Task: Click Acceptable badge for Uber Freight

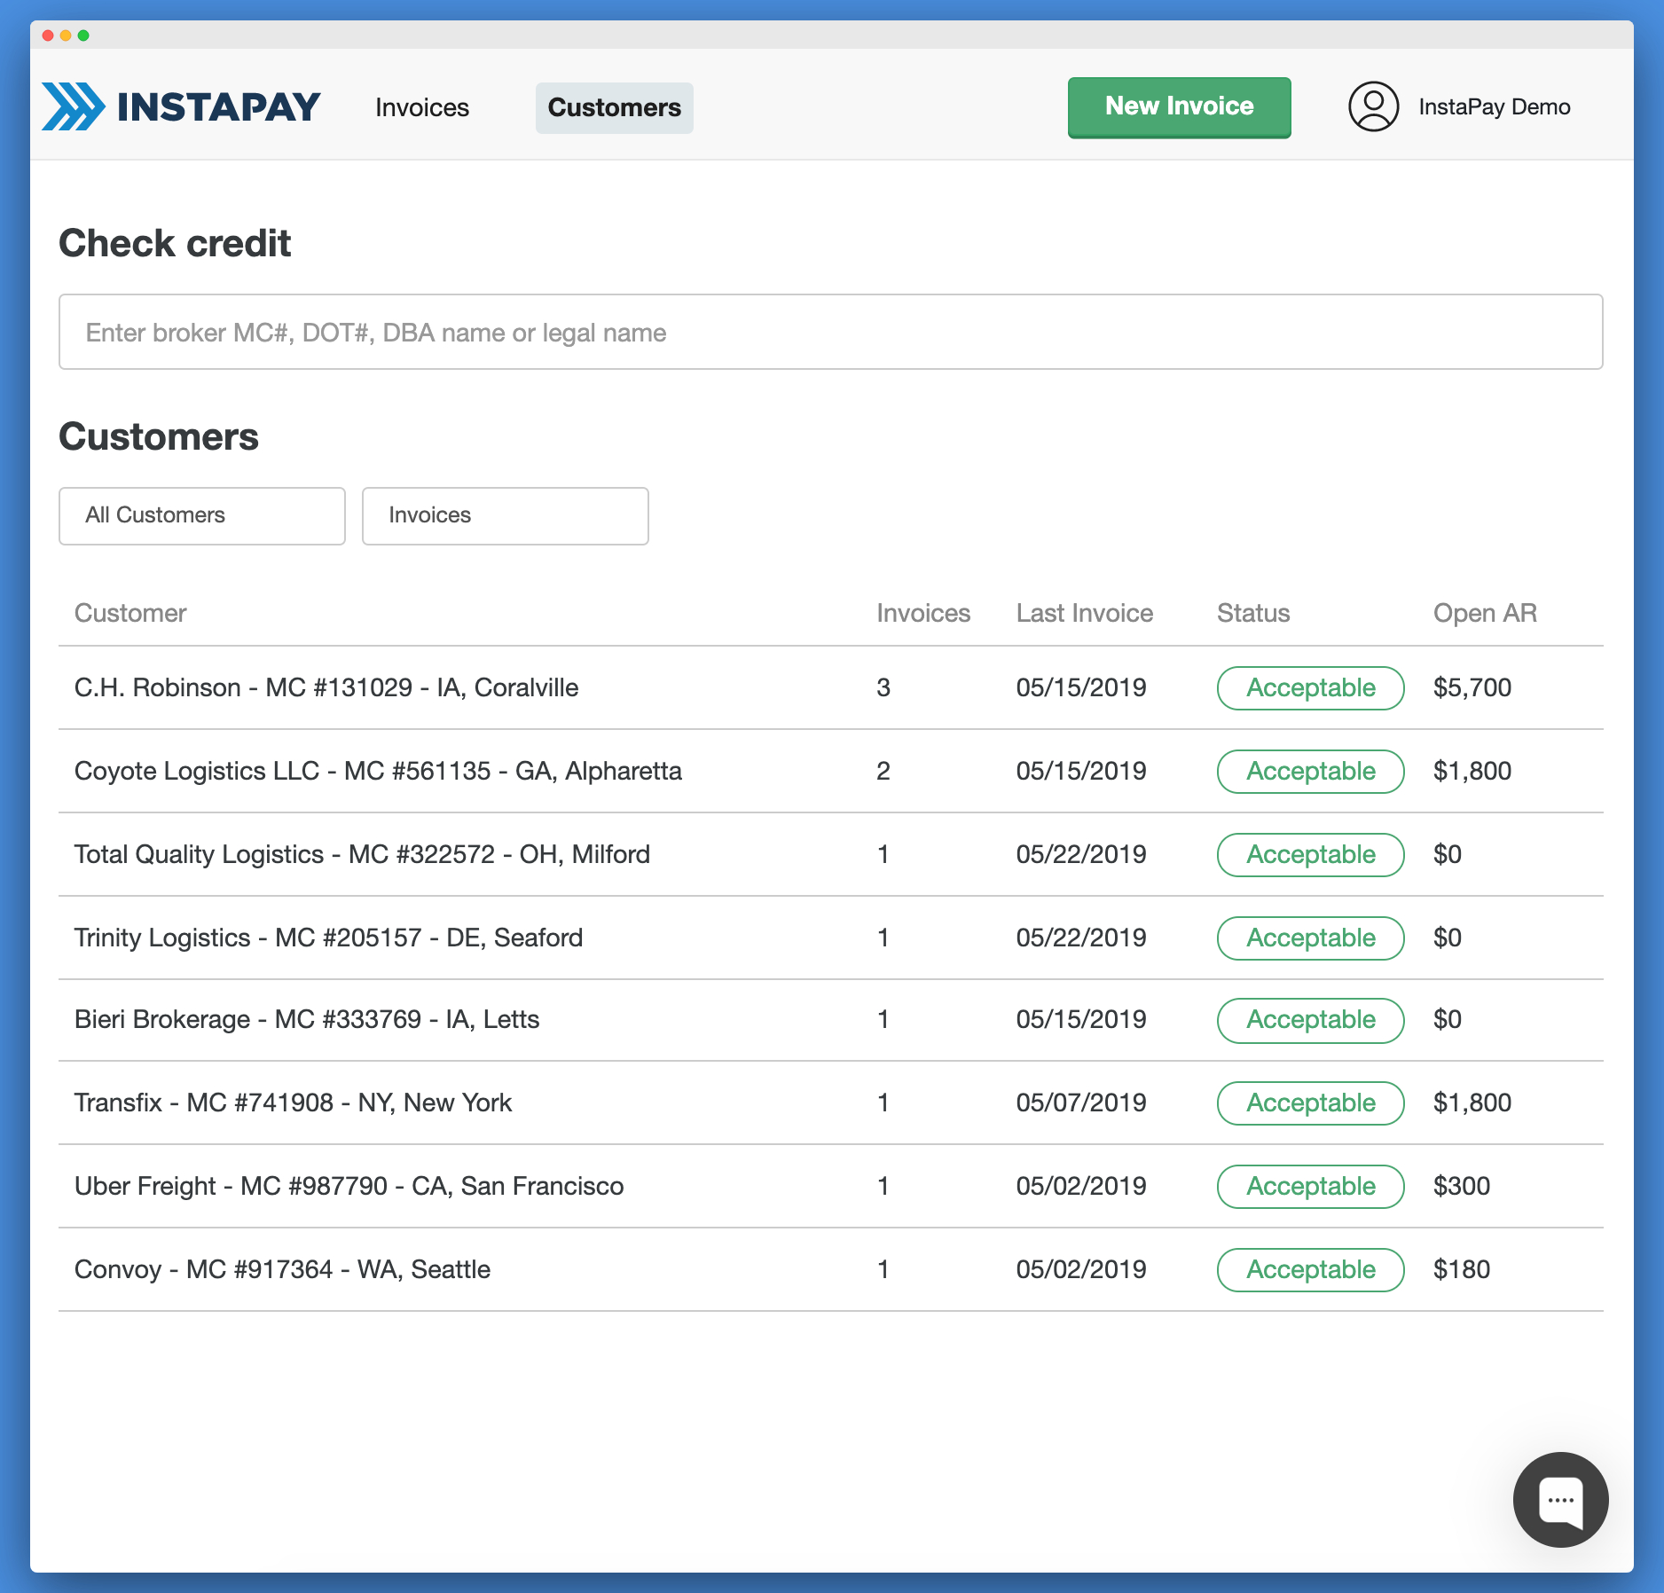Action: 1310,1187
